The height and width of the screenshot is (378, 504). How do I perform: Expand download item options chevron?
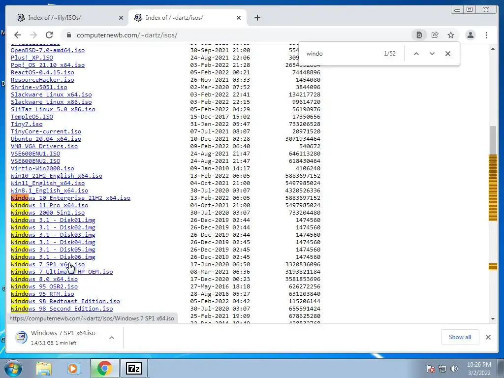[112, 338]
